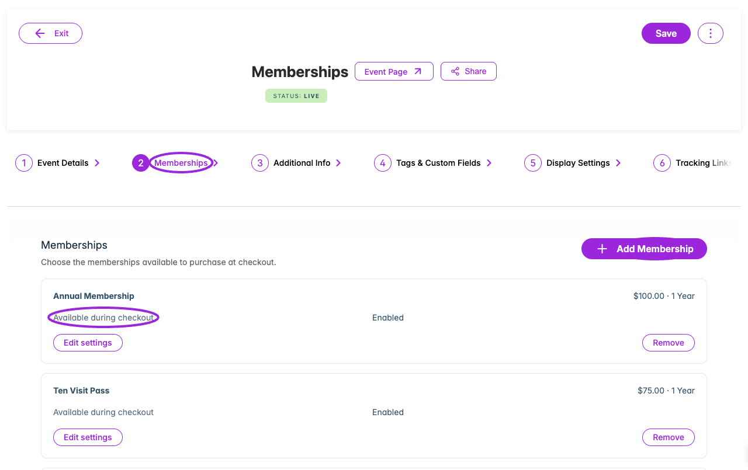Screen dimensions: 748x470
Task: Click the external arrow icon on Event Page
Action: (x=418, y=71)
